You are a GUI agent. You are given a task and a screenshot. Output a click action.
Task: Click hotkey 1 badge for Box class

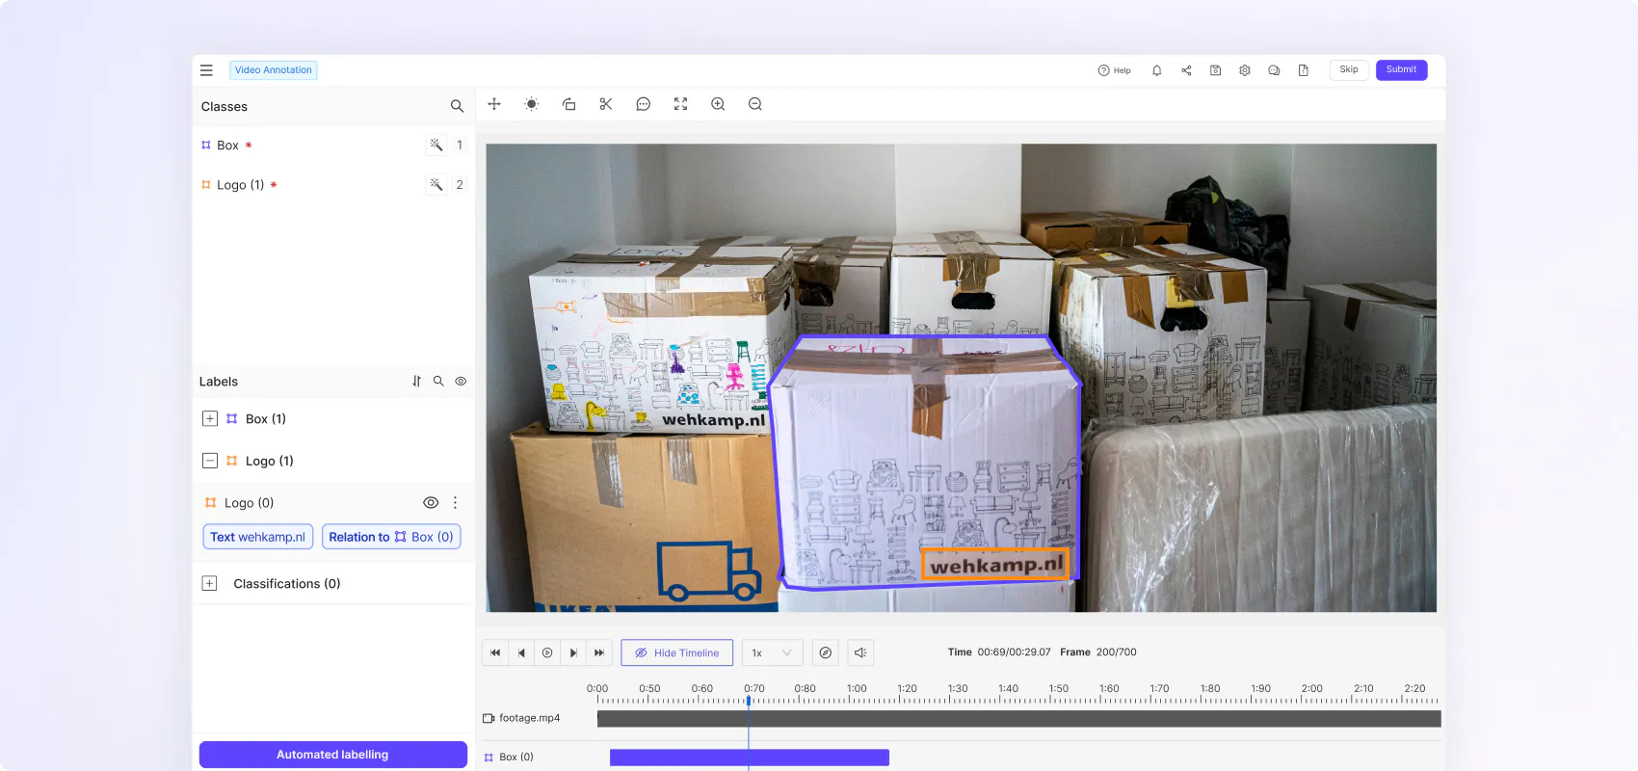[x=460, y=145]
